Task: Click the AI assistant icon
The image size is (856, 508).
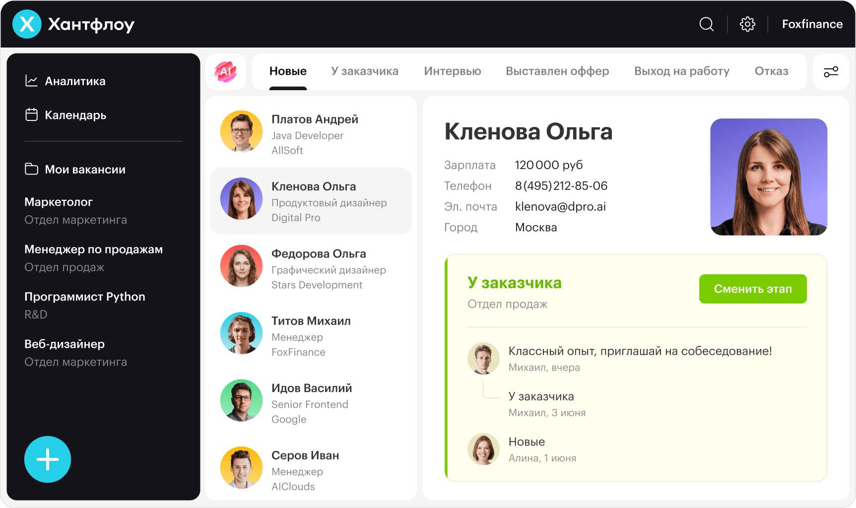Action: point(226,71)
